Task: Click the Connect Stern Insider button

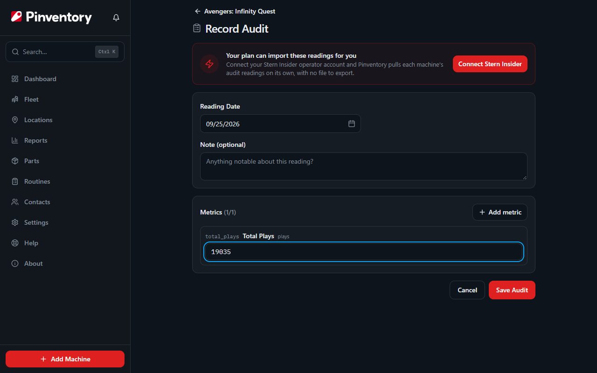Action: (x=490, y=64)
